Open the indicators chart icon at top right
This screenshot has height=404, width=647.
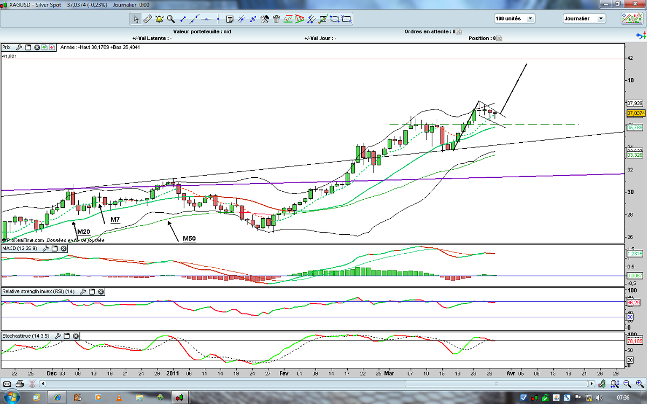[x=631, y=19]
